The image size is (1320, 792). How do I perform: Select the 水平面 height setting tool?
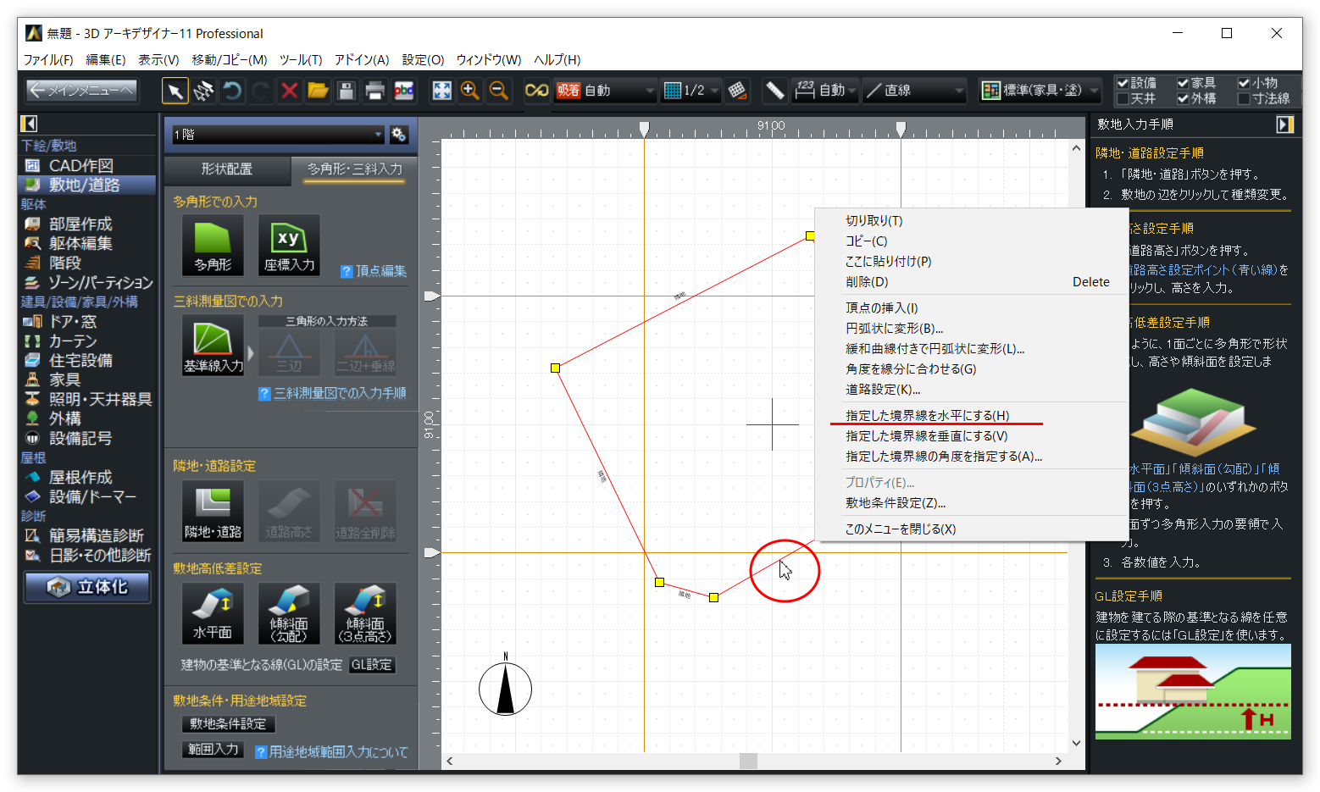[x=213, y=612]
